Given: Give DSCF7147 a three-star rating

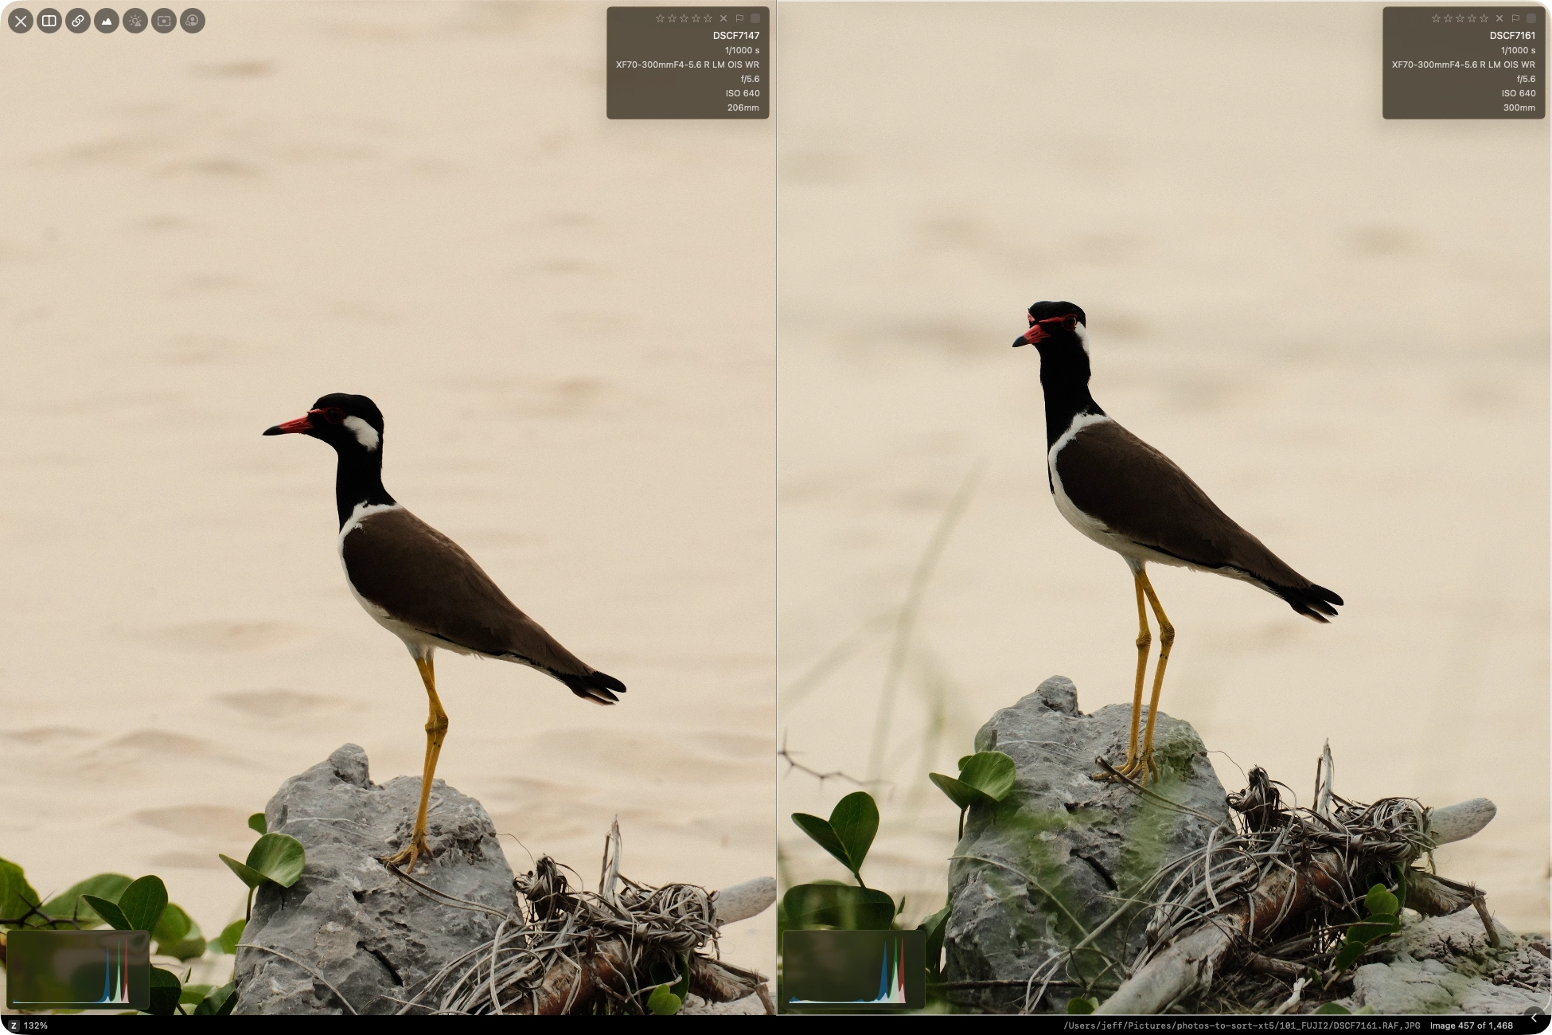Looking at the screenshot, I should click(684, 18).
